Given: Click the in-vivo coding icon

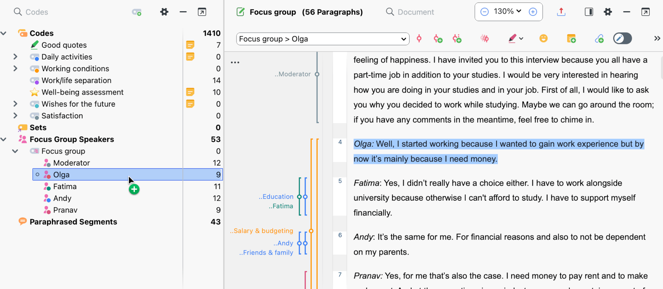Looking at the screenshot, I should (457, 39).
